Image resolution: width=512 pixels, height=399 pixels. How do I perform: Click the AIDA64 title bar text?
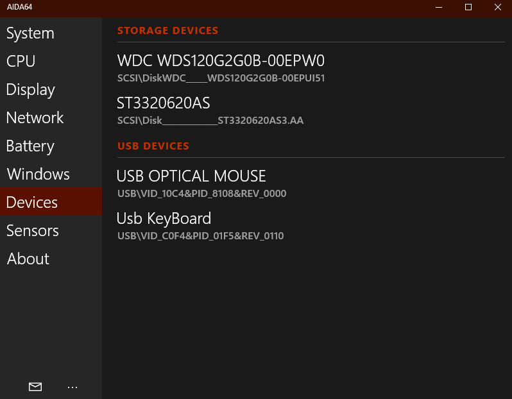click(20, 7)
